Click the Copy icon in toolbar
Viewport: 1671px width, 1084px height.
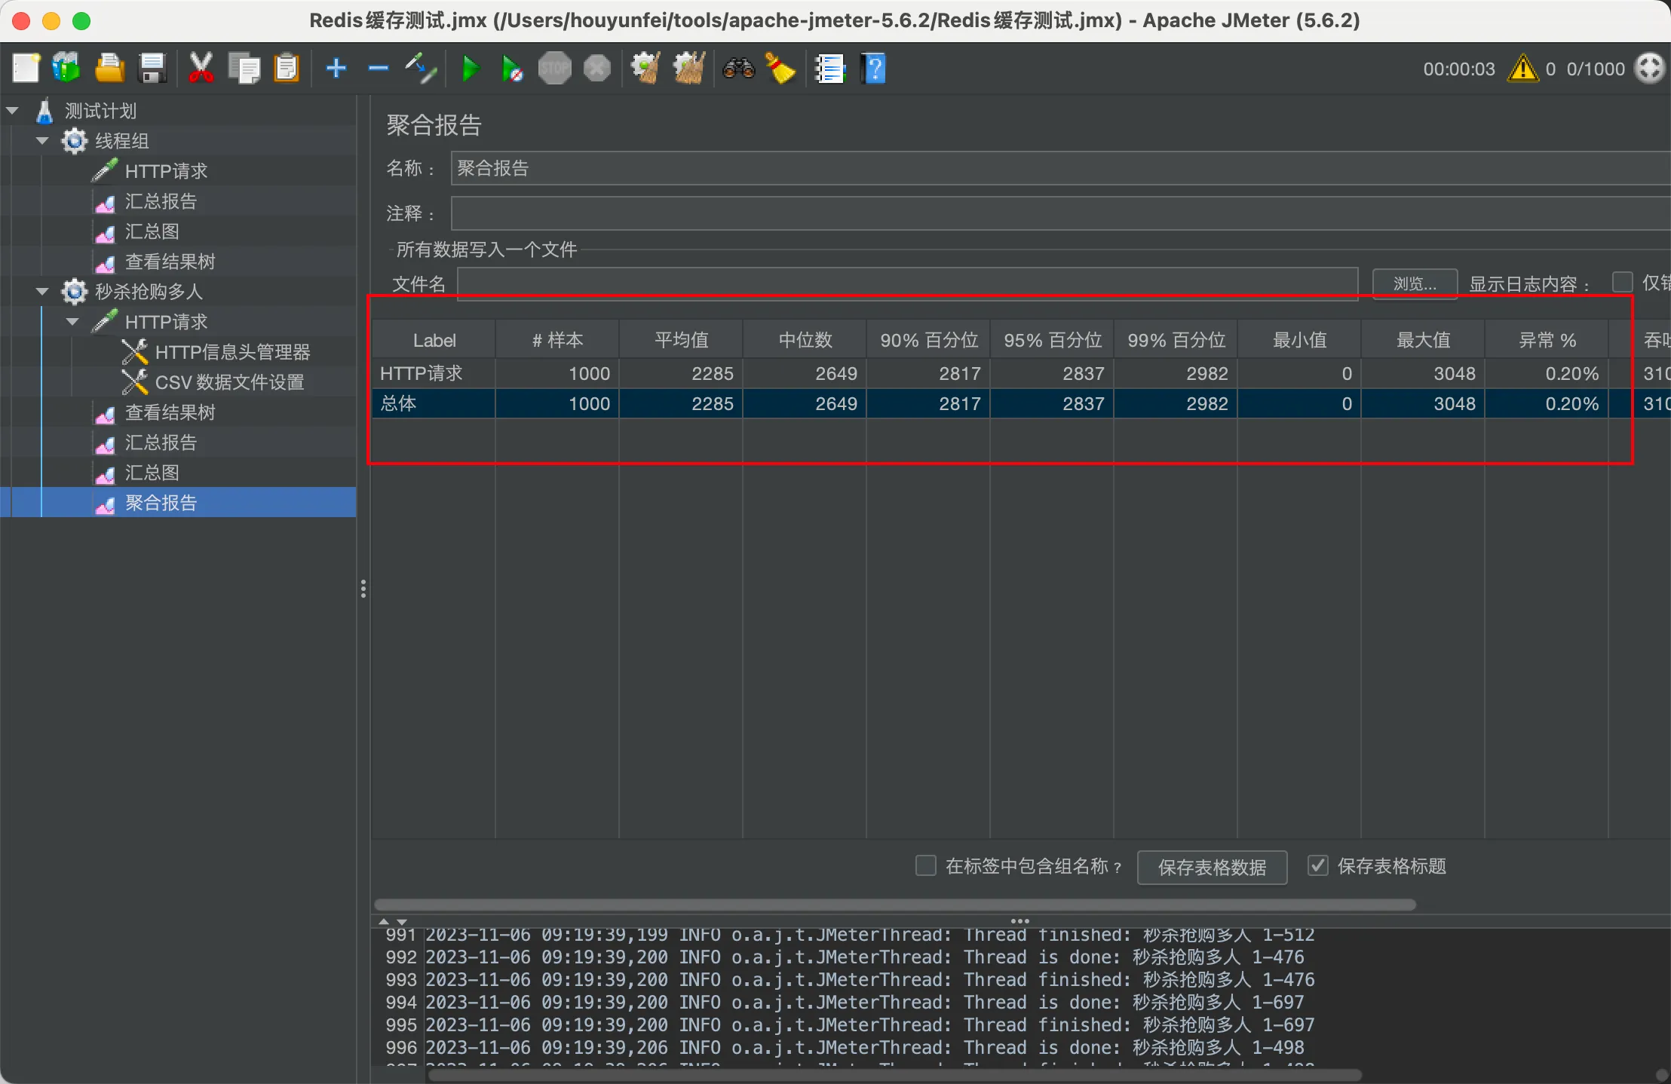(x=244, y=69)
